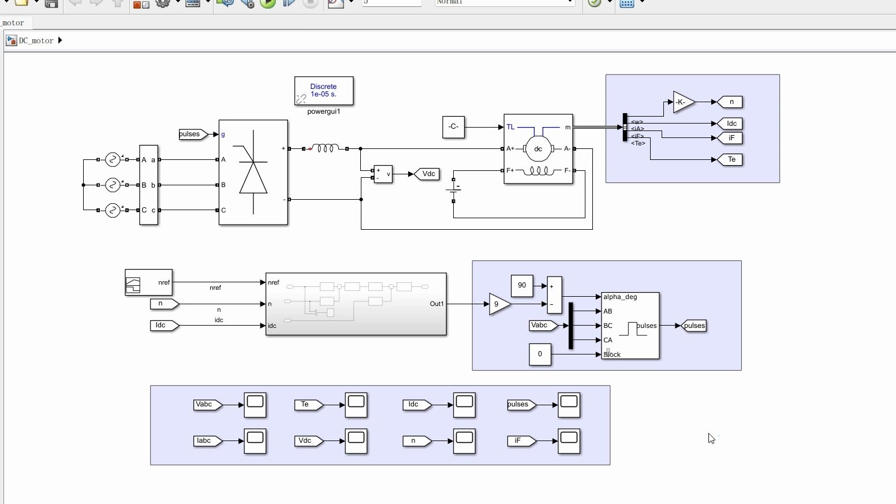
Task: Click the n Goto tag after gain
Action: 730,102
